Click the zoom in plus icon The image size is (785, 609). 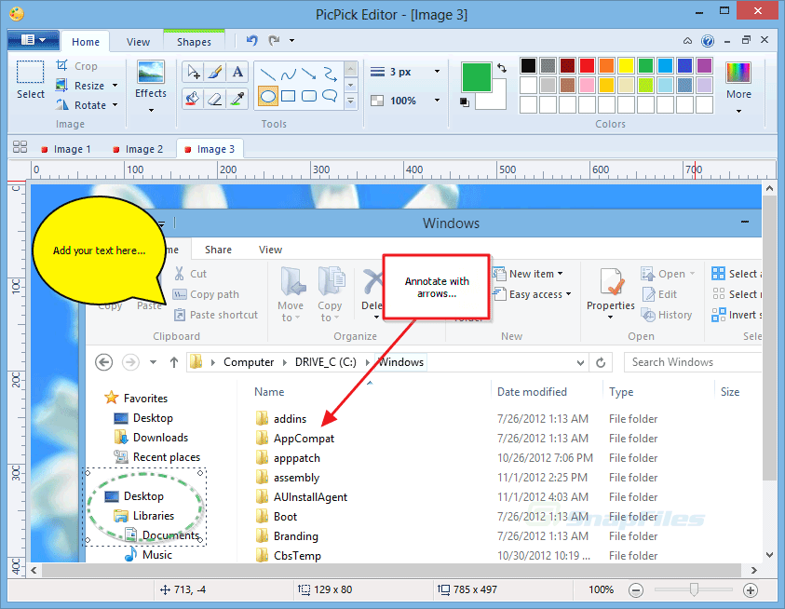pos(750,590)
